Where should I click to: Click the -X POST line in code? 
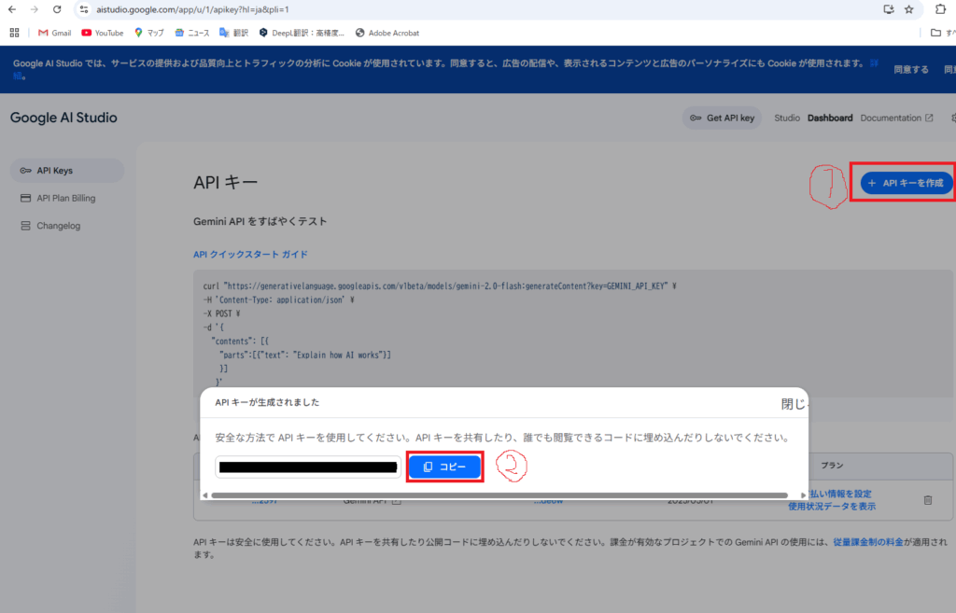[x=222, y=313]
